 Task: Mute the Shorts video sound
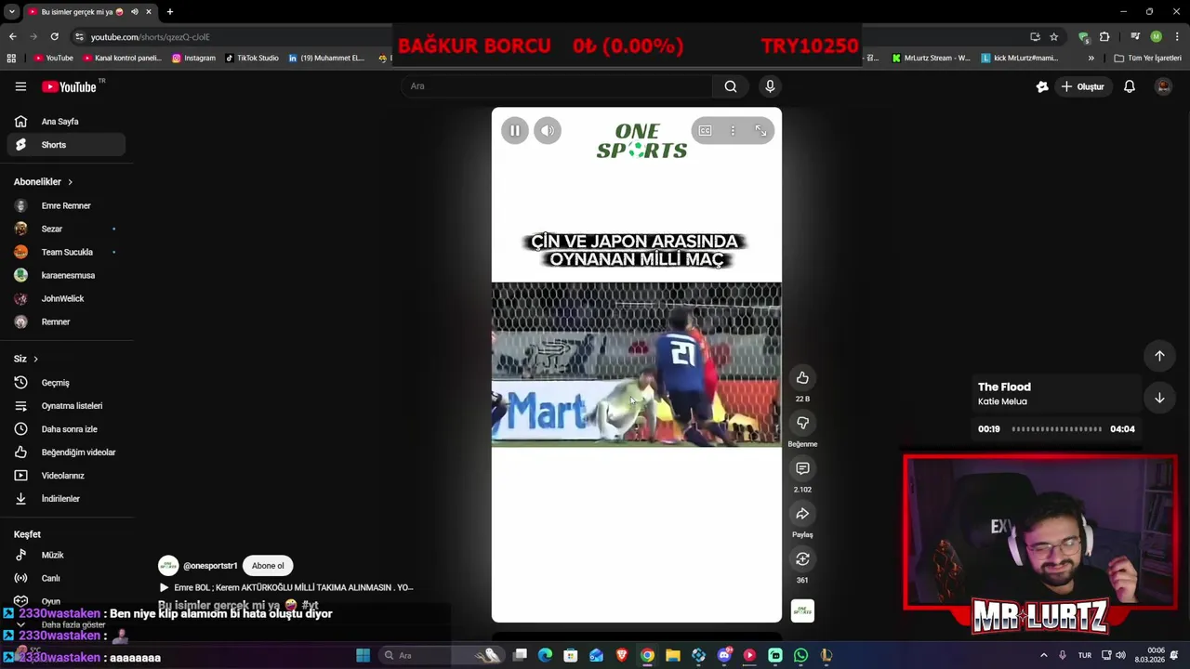548,131
